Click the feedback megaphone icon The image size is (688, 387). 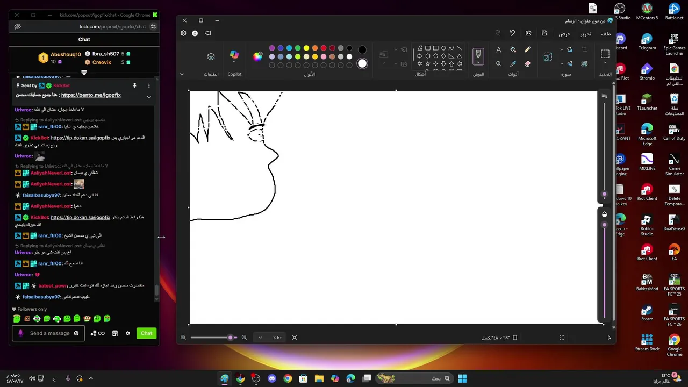pyautogui.click(x=207, y=33)
